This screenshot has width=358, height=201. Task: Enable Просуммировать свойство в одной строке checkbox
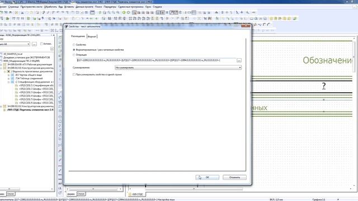click(74, 74)
